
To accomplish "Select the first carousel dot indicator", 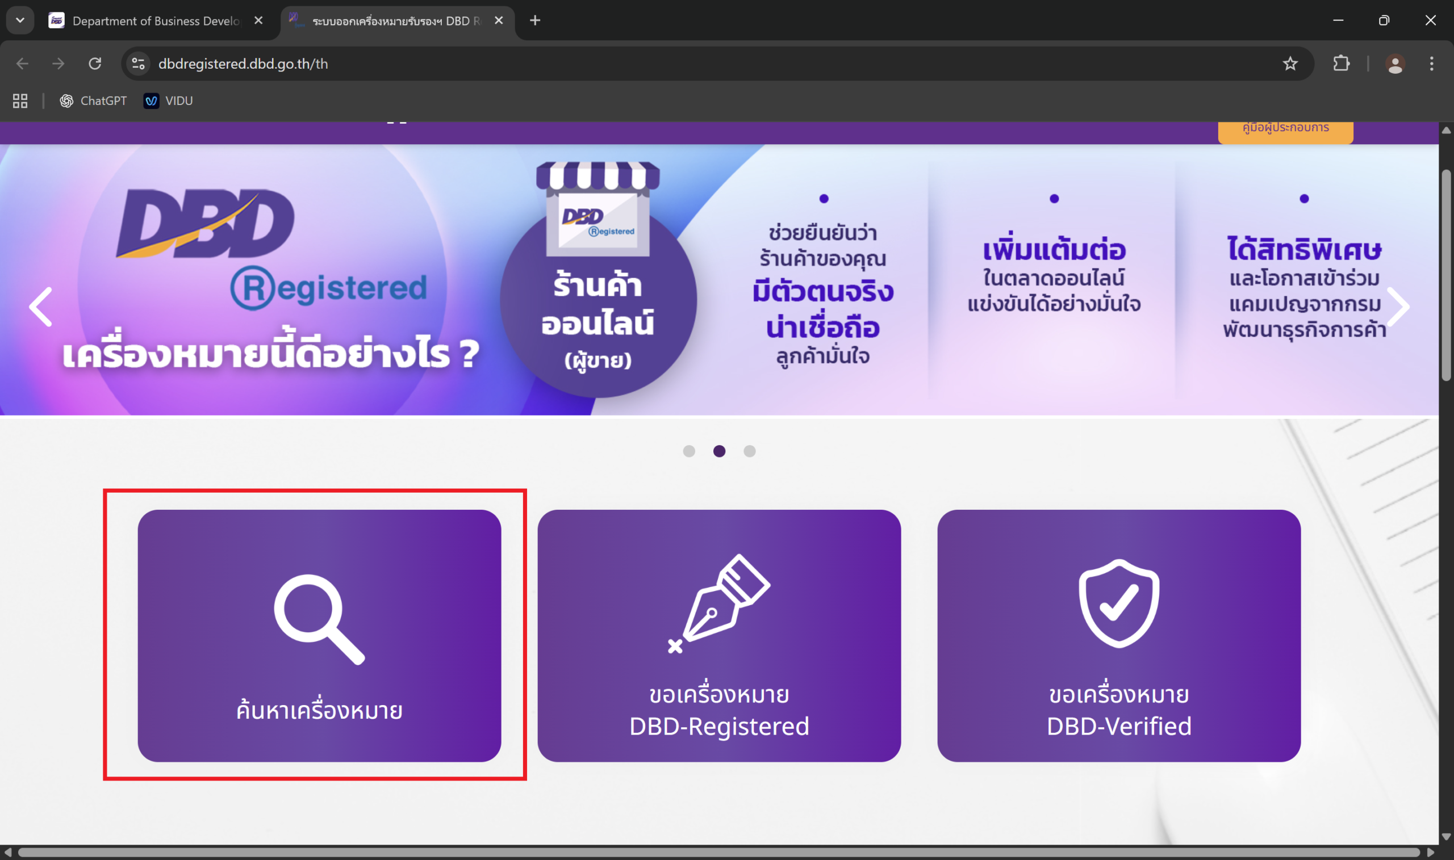I will coord(689,451).
